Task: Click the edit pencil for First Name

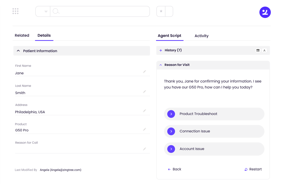Action: [x=144, y=72]
